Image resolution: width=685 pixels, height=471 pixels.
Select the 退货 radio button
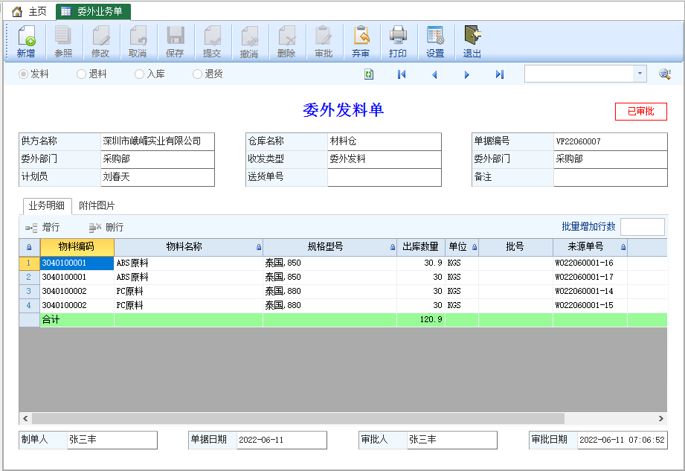coord(197,74)
